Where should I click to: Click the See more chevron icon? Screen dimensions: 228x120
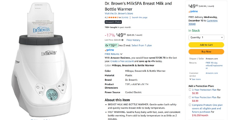click(190, 79)
